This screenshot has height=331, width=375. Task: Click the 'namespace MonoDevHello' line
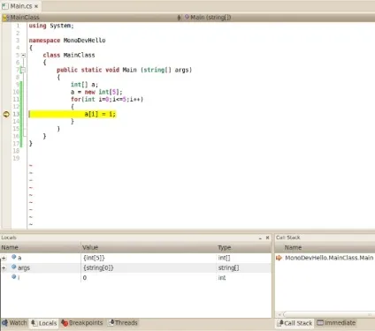[x=67, y=41]
